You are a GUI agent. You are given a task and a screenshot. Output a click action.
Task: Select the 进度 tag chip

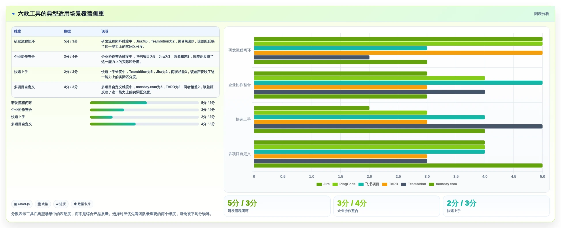61,204
